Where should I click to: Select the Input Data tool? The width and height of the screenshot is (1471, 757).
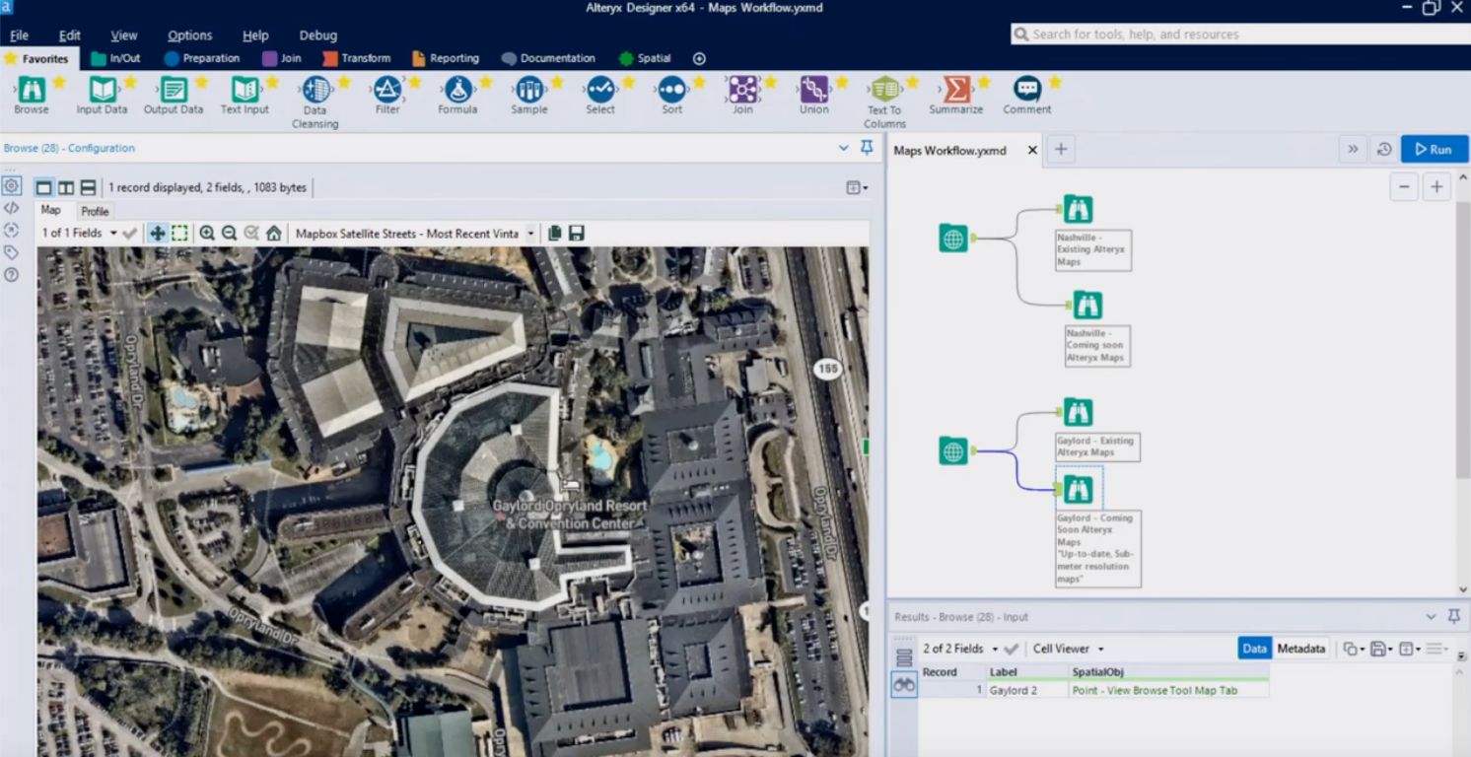(102, 89)
